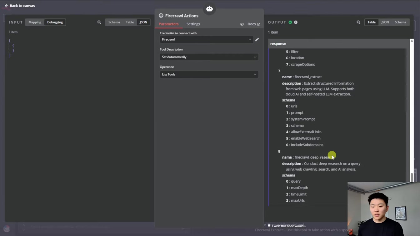Show output in Table view
Image resolution: width=420 pixels, height=236 pixels.
tap(372, 22)
